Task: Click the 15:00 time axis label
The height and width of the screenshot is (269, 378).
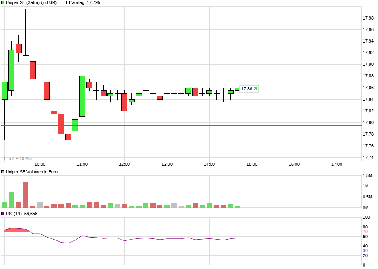Action: (252, 164)
